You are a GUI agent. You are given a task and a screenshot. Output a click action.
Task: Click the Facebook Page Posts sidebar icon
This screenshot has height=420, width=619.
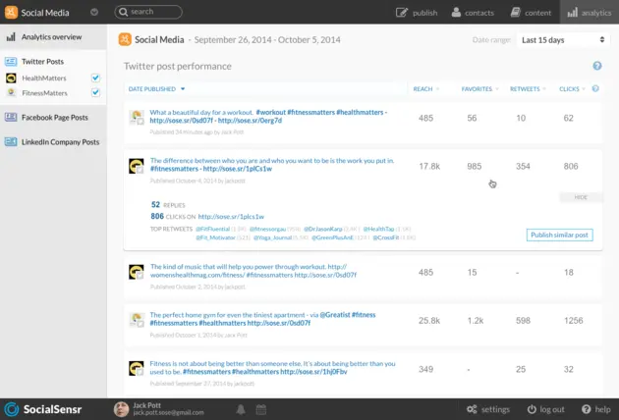pos(11,117)
